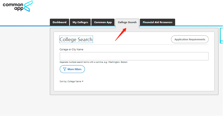The height and width of the screenshot is (116, 223).
Task: Focus the College or City Name field
Action: pyautogui.click(x=134, y=56)
